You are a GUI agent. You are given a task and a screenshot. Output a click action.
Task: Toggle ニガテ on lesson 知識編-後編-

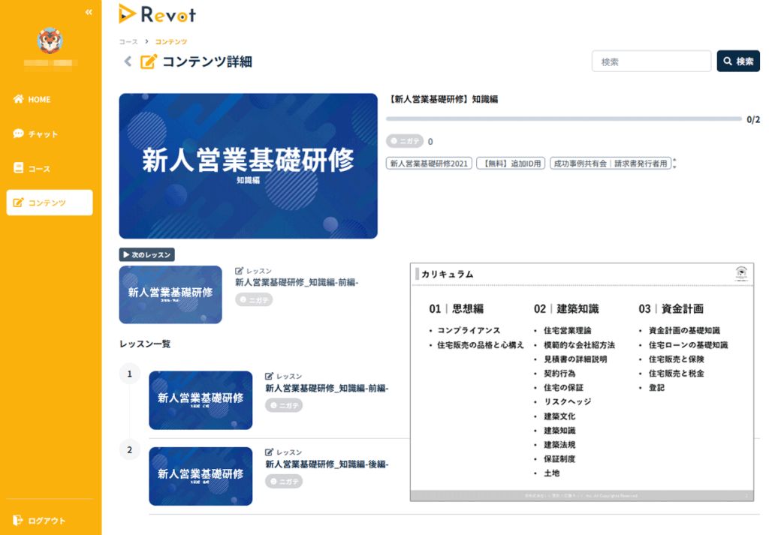tap(284, 481)
